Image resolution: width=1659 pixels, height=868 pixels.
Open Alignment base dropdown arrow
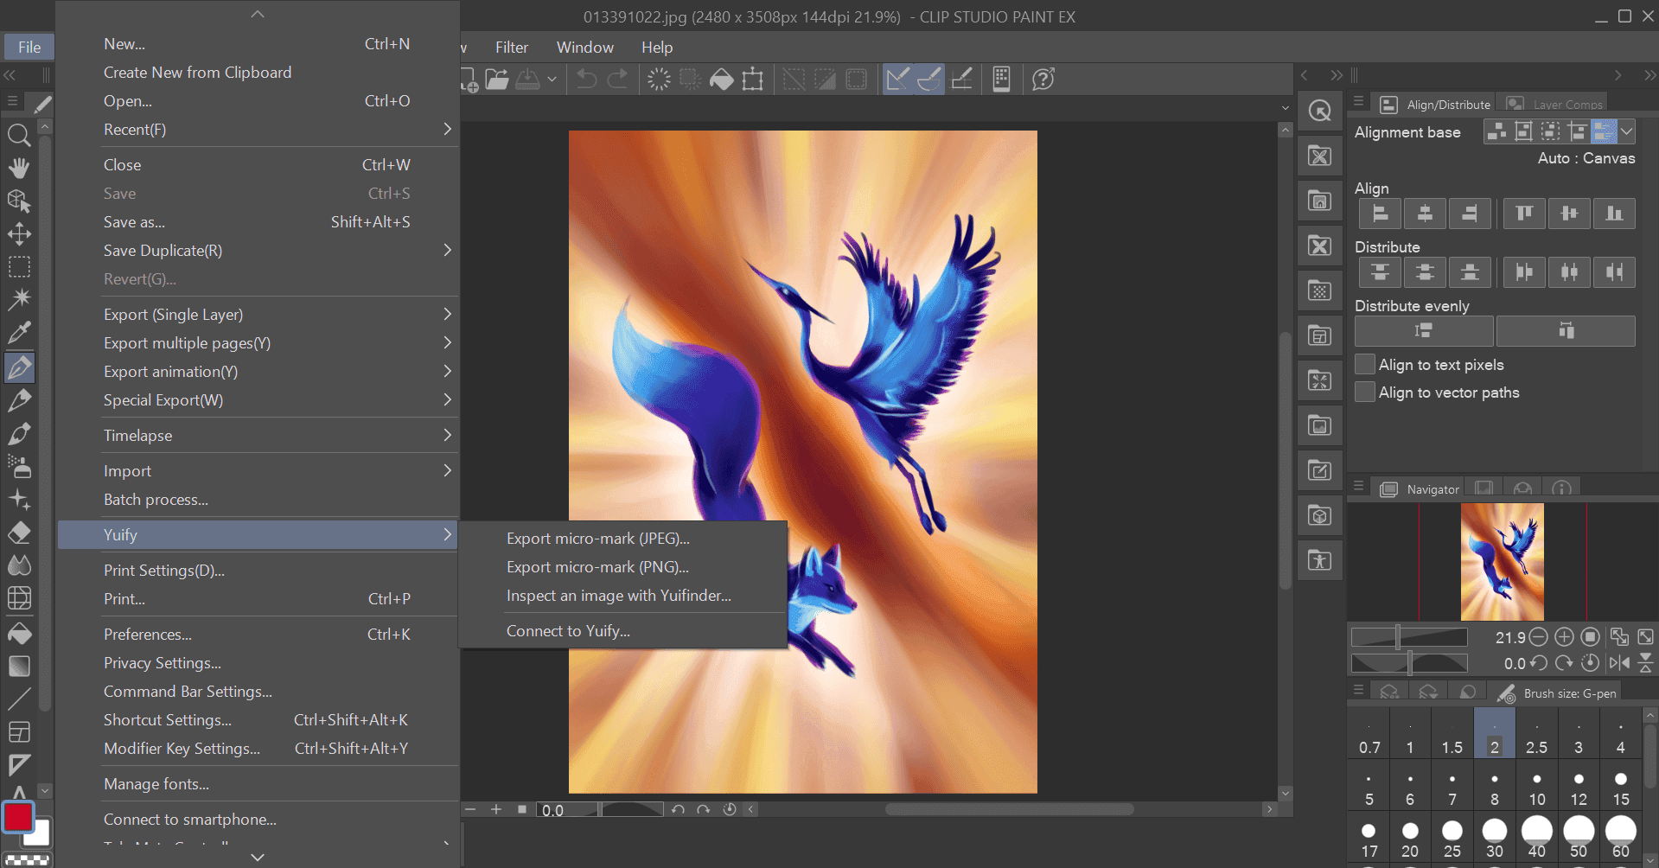point(1627,131)
